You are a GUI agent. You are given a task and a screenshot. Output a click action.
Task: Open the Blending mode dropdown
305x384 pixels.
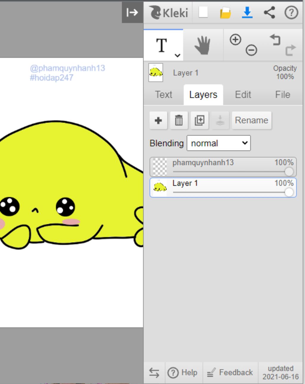click(x=219, y=143)
